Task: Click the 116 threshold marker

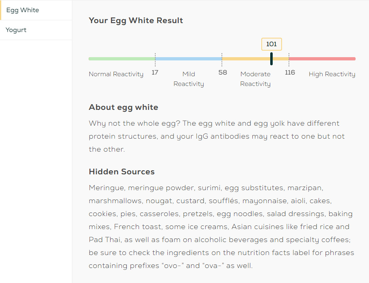Action: tap(290, 73)
